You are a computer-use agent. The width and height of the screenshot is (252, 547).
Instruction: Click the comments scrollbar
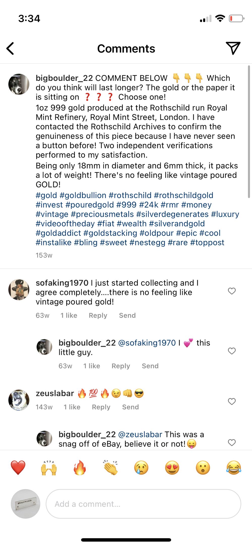point(249,131)
